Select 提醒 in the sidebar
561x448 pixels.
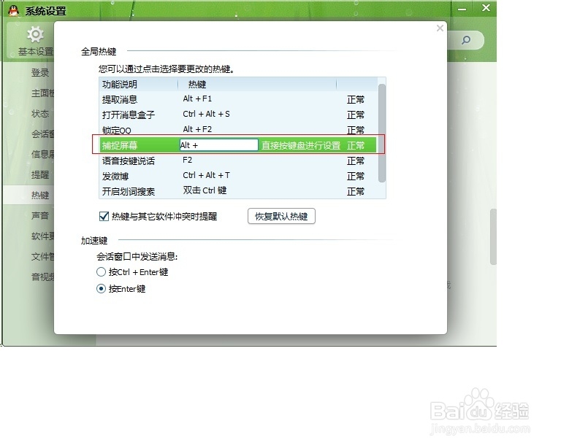(39, 174)
